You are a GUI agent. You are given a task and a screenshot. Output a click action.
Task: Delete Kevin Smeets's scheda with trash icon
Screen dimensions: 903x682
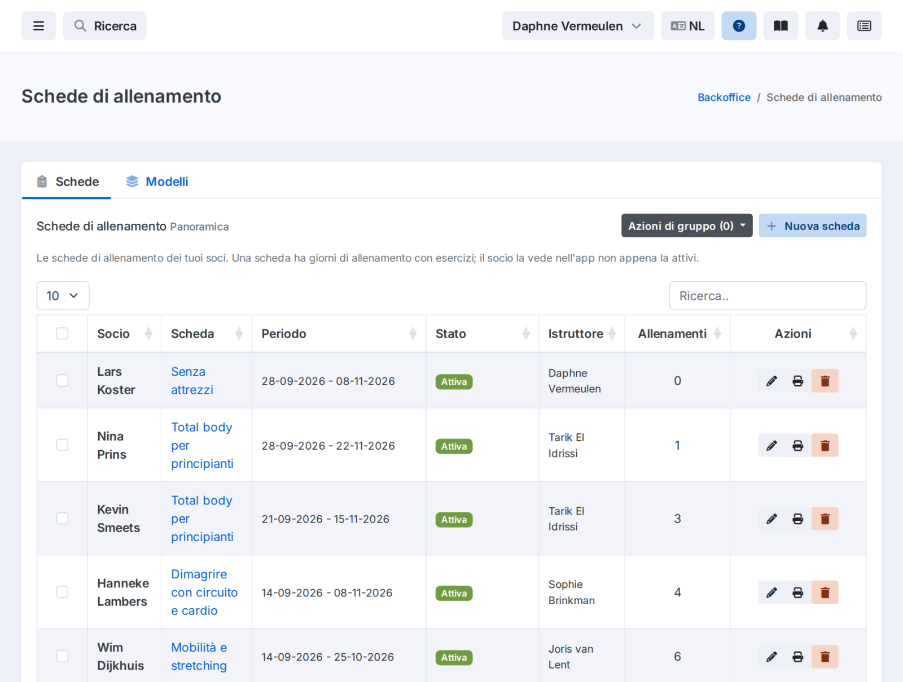825,519
